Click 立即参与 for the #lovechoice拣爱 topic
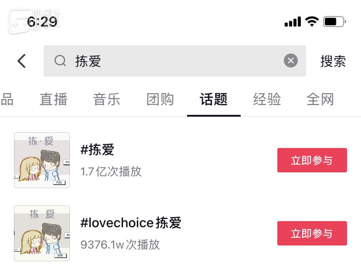Screen dimensions: 361x269 point(312,233)
